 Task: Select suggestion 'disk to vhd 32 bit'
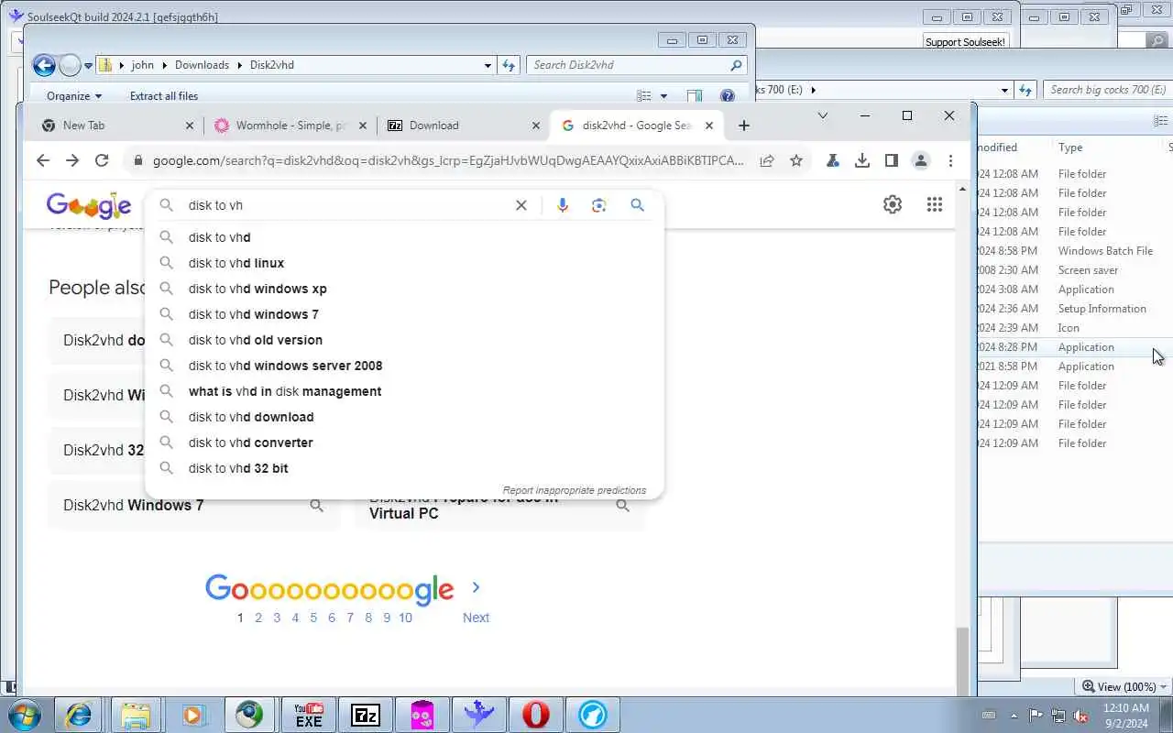pyautogui.click(x=404, y=468)
